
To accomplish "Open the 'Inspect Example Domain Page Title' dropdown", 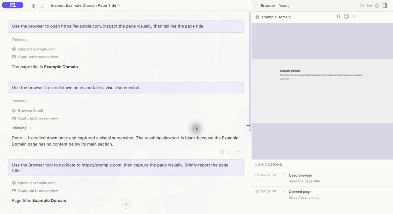I will coord(86,5).
